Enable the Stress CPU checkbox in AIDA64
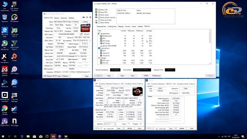The height and width of the screenshot is (139, 247). pyautogui.click(x=99, y=10)
